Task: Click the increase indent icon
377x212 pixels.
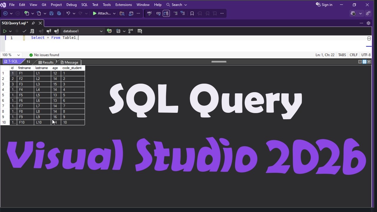Action: tap(183, 13)
